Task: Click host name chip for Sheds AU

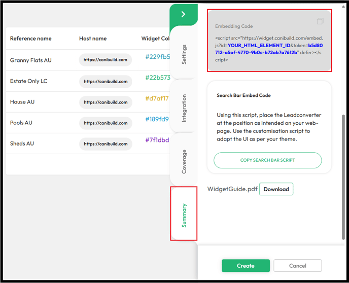Action: coord(106,144)
